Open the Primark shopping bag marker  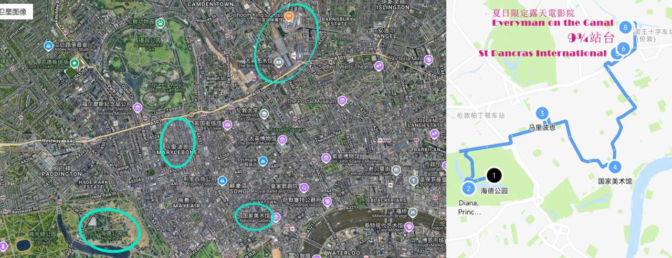click(x=262, y=160)
